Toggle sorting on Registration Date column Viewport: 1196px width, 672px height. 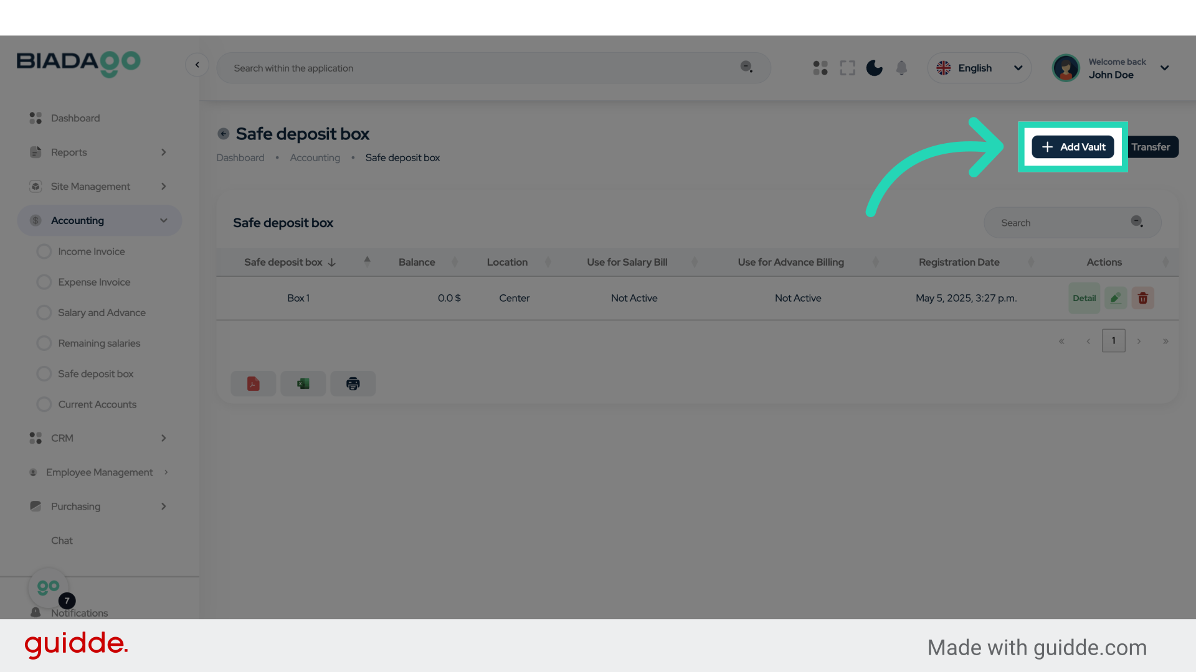point(1031,261)
